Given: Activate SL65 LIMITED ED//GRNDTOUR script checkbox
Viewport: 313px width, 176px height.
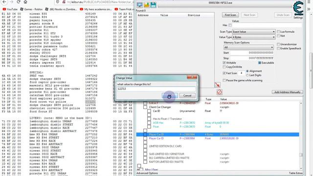Looking at the screenshot, I should [145, 154].
